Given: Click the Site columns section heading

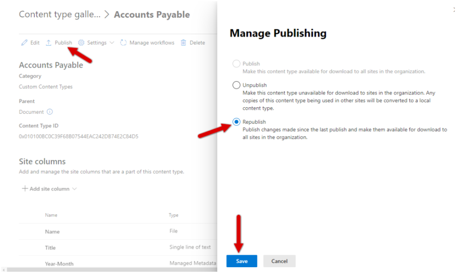Looking at the screenshot, I should coord(42,161).
